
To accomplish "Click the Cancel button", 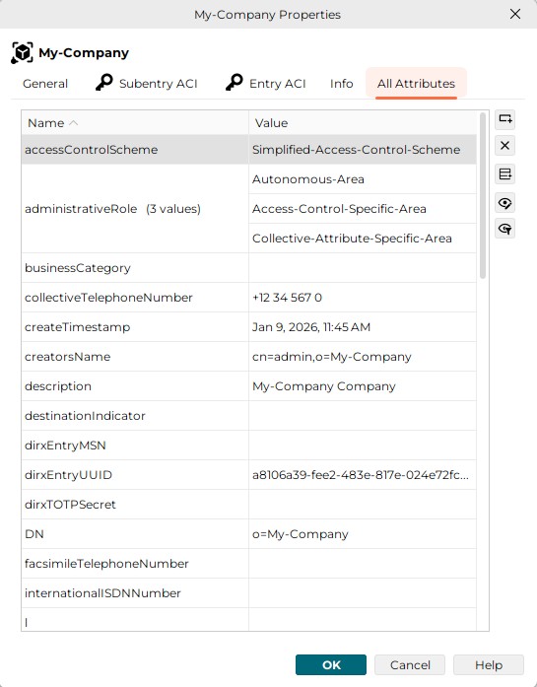I will pos(410,664).
